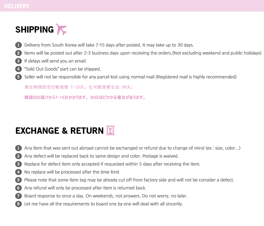Image resolution: width=264 pixels, height=226 pixels.
Task: Click the pink hourglass icon beside Exchange & Return
Action: [110, 130]
